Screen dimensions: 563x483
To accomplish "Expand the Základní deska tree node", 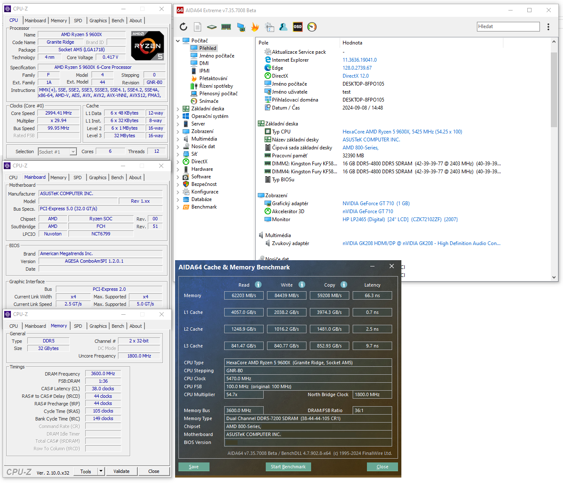I will coord(178,109).
